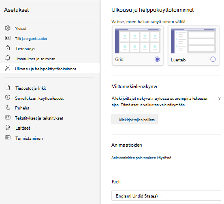
Task: Click the list layout preview thumbnail
Action: coord(194,41)
